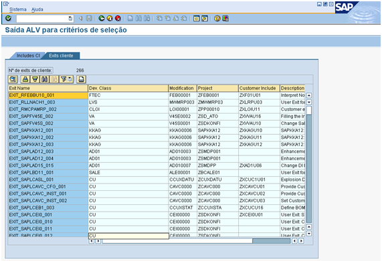
Task: Select the Exits cliente tab
Action: [x=61, y=55]
